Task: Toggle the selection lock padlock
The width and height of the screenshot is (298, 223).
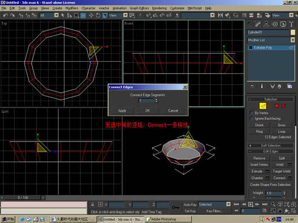Action: click(x=92, y=204)
